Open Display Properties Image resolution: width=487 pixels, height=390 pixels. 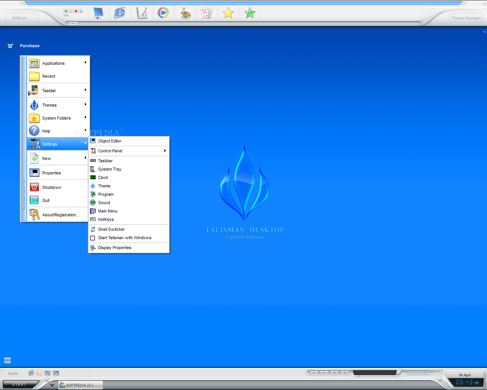click(x=129, y=248)
